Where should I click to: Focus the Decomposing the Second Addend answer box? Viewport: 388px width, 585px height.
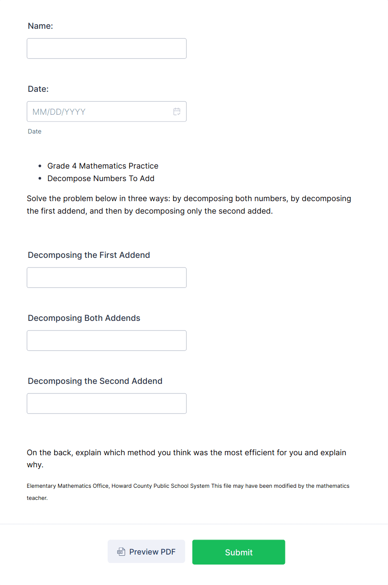click(106, 403)
